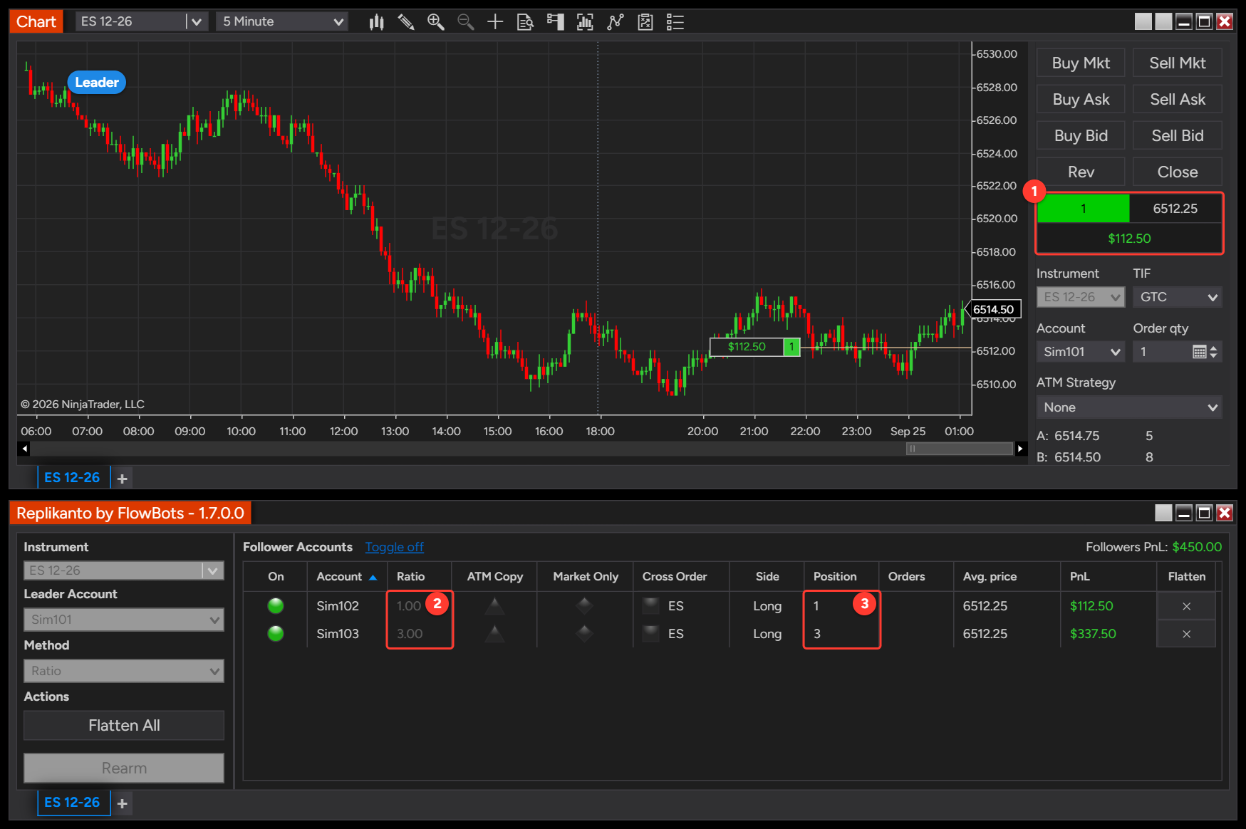Click the Buy Mkt button
This screenshot has width=1246, height=829.
click(1081, 63)
